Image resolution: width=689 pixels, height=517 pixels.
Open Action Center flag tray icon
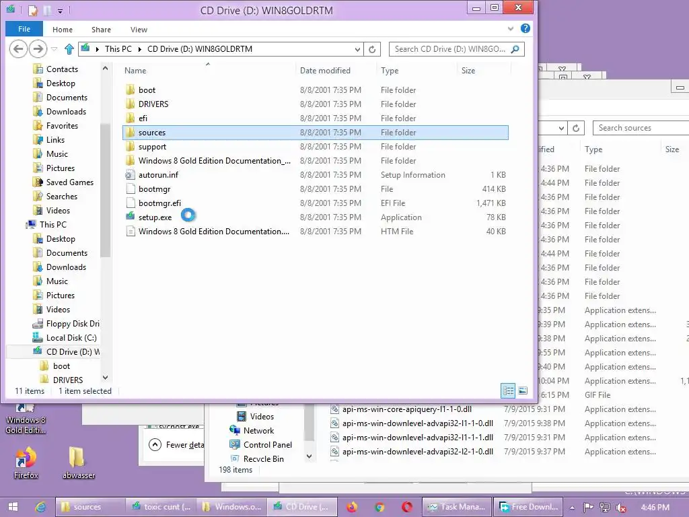point(588,508)
